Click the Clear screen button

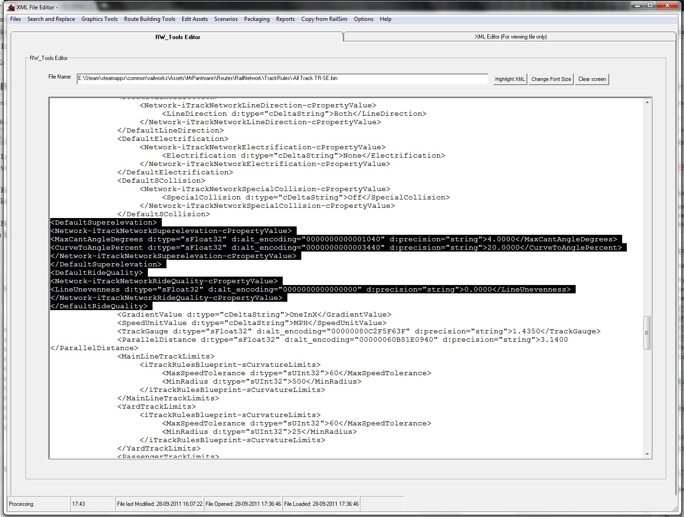592,79
